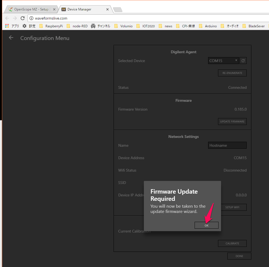Open the RaspberryPi bookmark folder
This screenshot has height=267, width=269.
click(x=51, y=26)
